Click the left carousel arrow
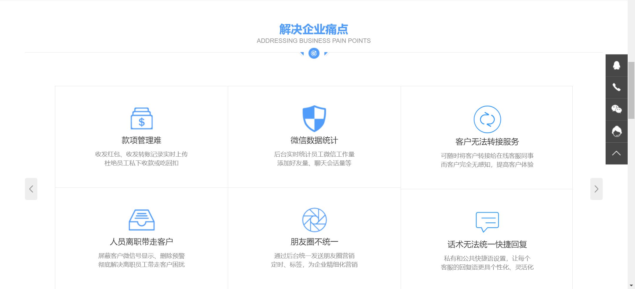Viewport: 635px width, 289px height. pyautogui.click(x=31, y=189)
